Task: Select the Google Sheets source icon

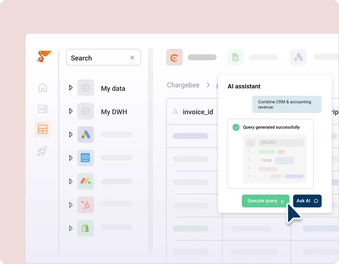Action: [x=235, y=57]
